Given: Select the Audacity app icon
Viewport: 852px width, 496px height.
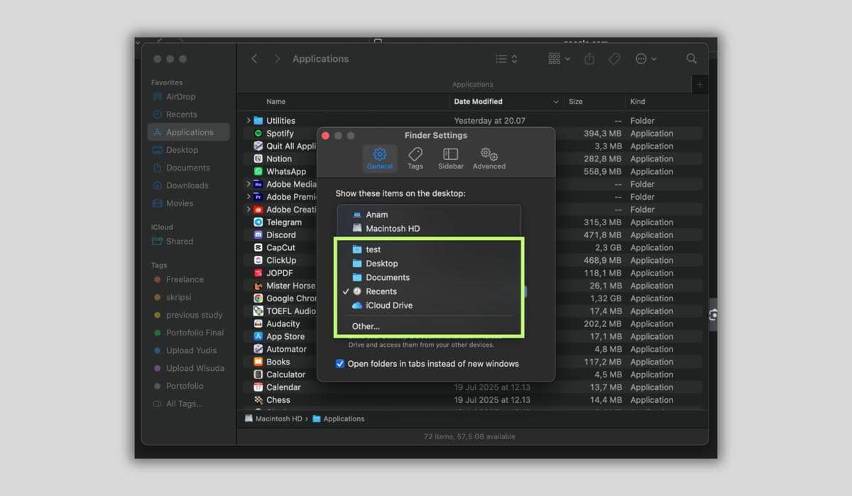Looking at the screenshot, I should [x=258, y=323].
